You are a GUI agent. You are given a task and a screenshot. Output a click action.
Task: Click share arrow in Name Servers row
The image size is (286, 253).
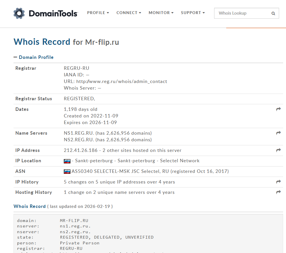[278, 133]
